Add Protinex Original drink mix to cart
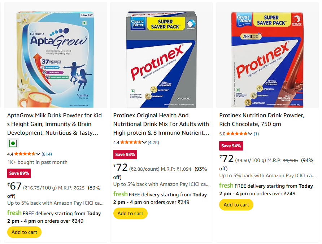The height and width of the screenshot is (244, 322). point(130,213)
